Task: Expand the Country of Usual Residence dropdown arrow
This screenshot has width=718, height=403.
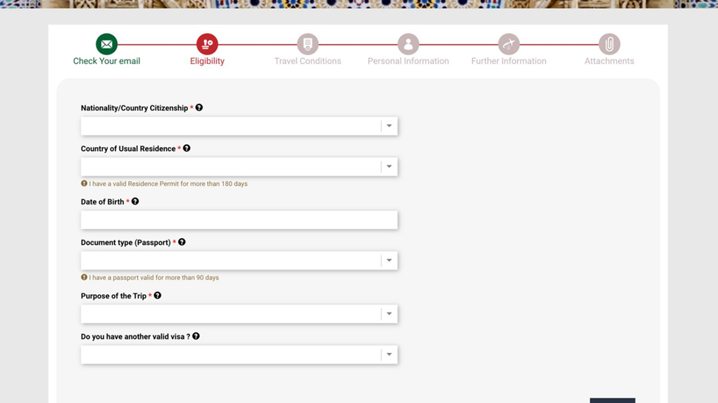Action: click(390, 166)
